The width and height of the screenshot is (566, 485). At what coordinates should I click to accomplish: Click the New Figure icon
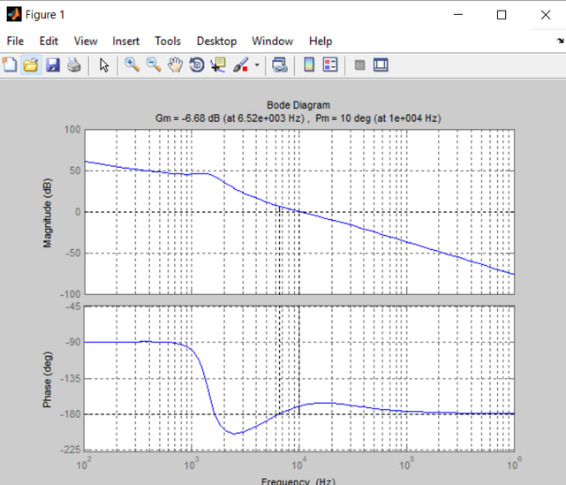point(11,64)
